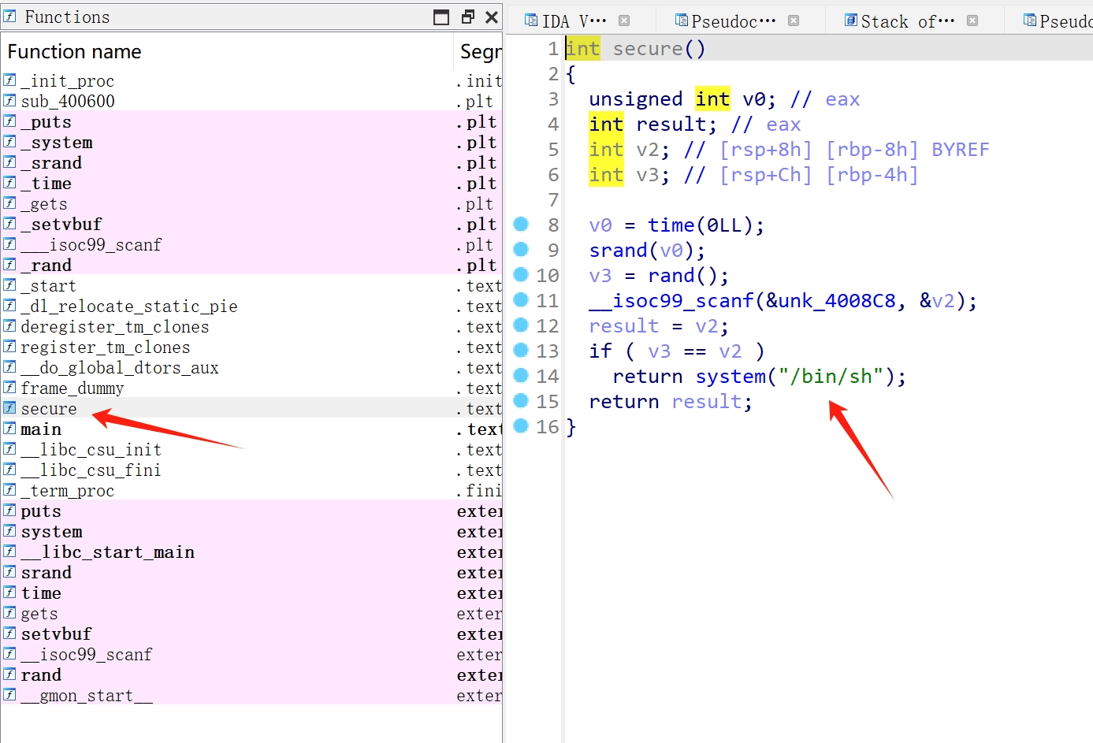The width and height of the screenshot is (1093, 743).
Task: Select the _setvbuf function row
Action: coord(251,224)
